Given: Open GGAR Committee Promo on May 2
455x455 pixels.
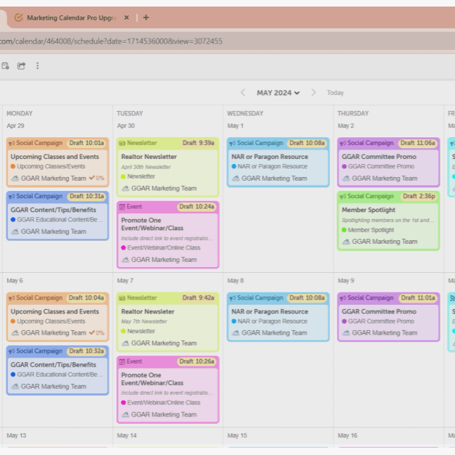Looking at the screenshot, I should click(379, 157).
